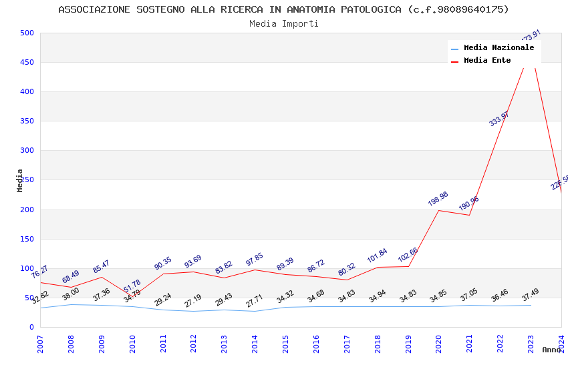Click the 101.84 data label for 2018
Viewport: 568px width, 367px height.
(377, 256)
